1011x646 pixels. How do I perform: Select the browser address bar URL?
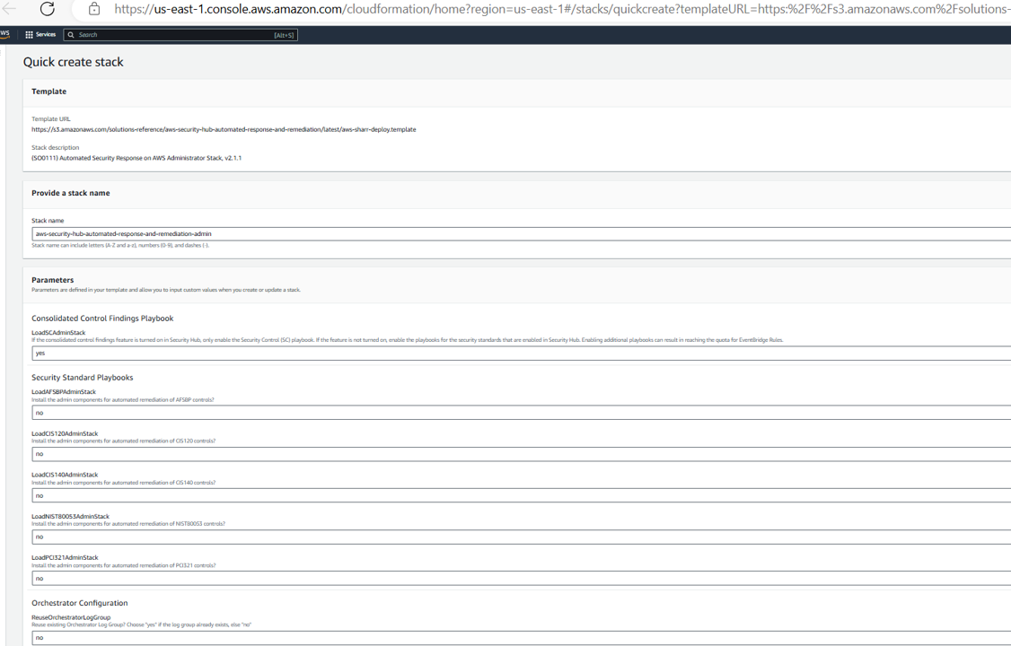point(561,9)
